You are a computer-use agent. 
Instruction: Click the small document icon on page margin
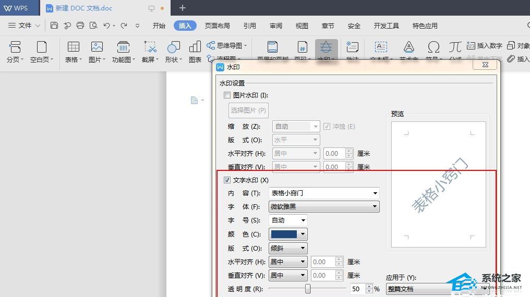pyautogui.click(x=194, y=100)
